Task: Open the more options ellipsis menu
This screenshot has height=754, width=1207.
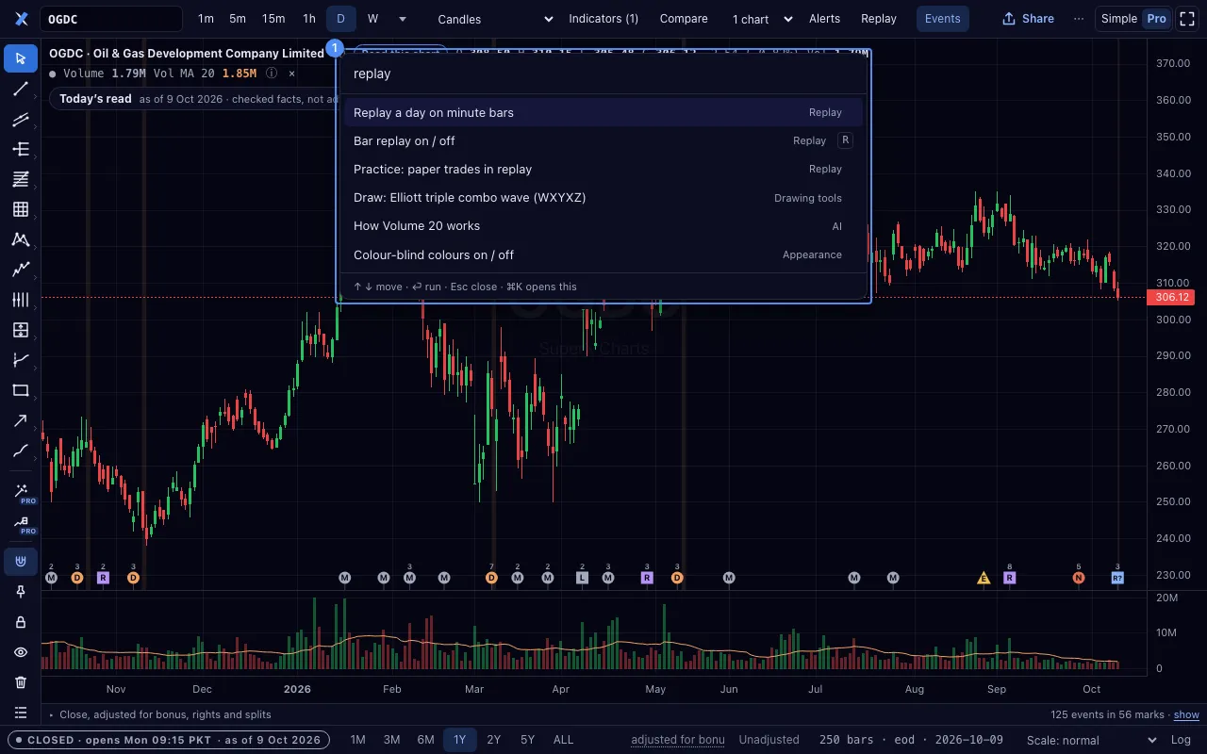Action: (1079, 19)
